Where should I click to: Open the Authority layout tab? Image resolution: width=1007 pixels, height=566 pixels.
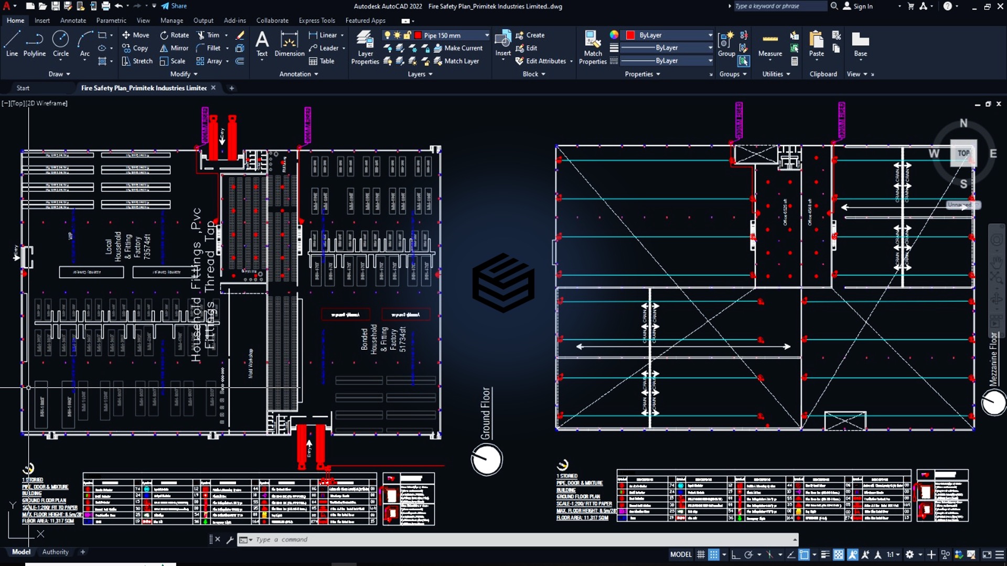coord(55,552)
